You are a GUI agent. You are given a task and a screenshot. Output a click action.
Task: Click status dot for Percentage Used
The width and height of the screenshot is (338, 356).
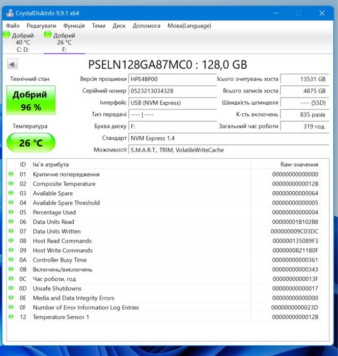(11, 212)
